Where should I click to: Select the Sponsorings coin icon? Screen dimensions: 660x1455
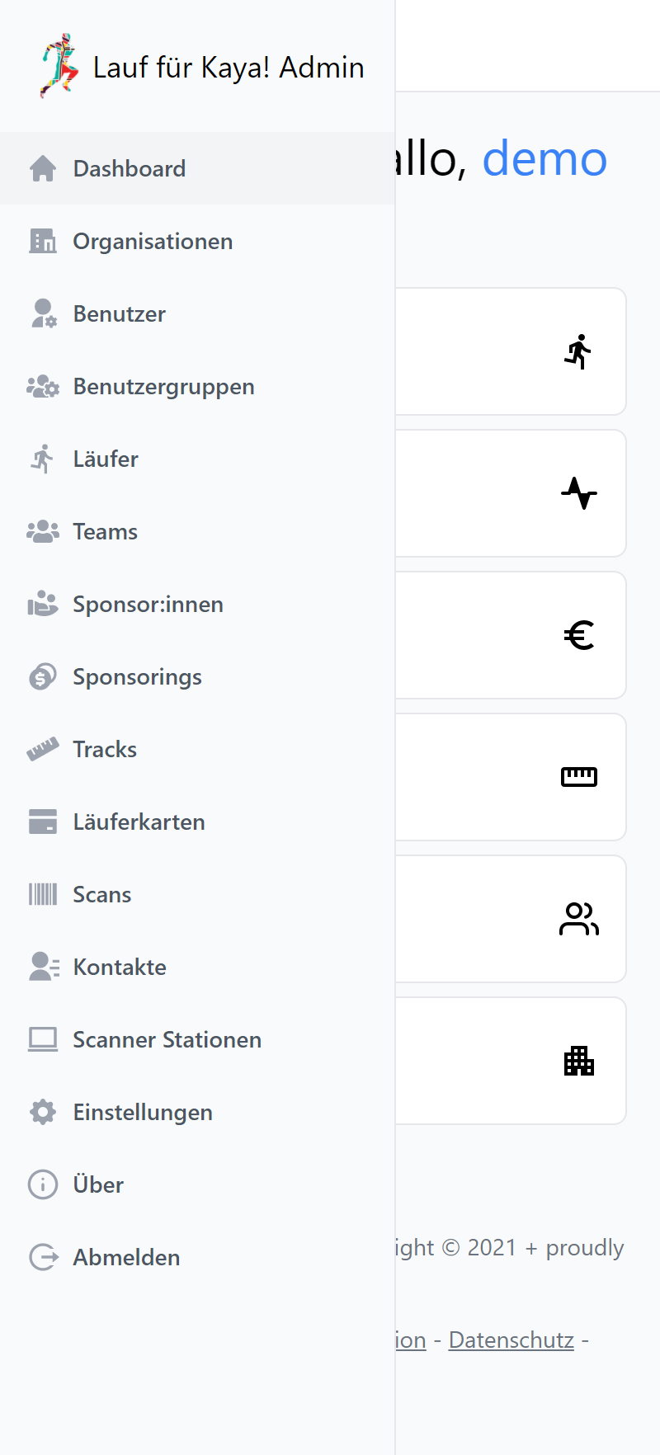point(43,676)
